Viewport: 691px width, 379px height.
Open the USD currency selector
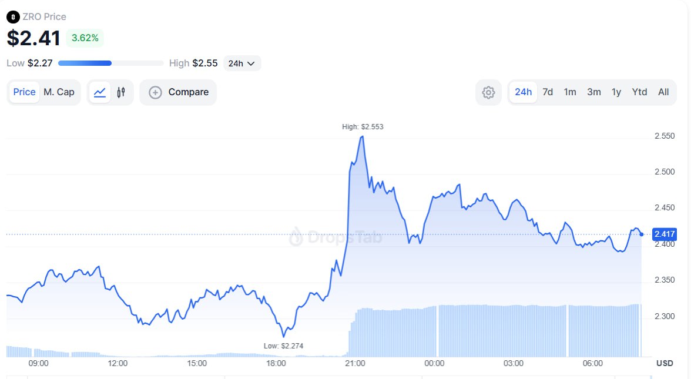coord(665,363)
